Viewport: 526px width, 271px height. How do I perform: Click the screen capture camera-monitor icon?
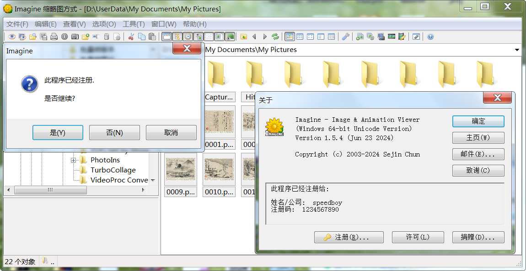point(381,36)
